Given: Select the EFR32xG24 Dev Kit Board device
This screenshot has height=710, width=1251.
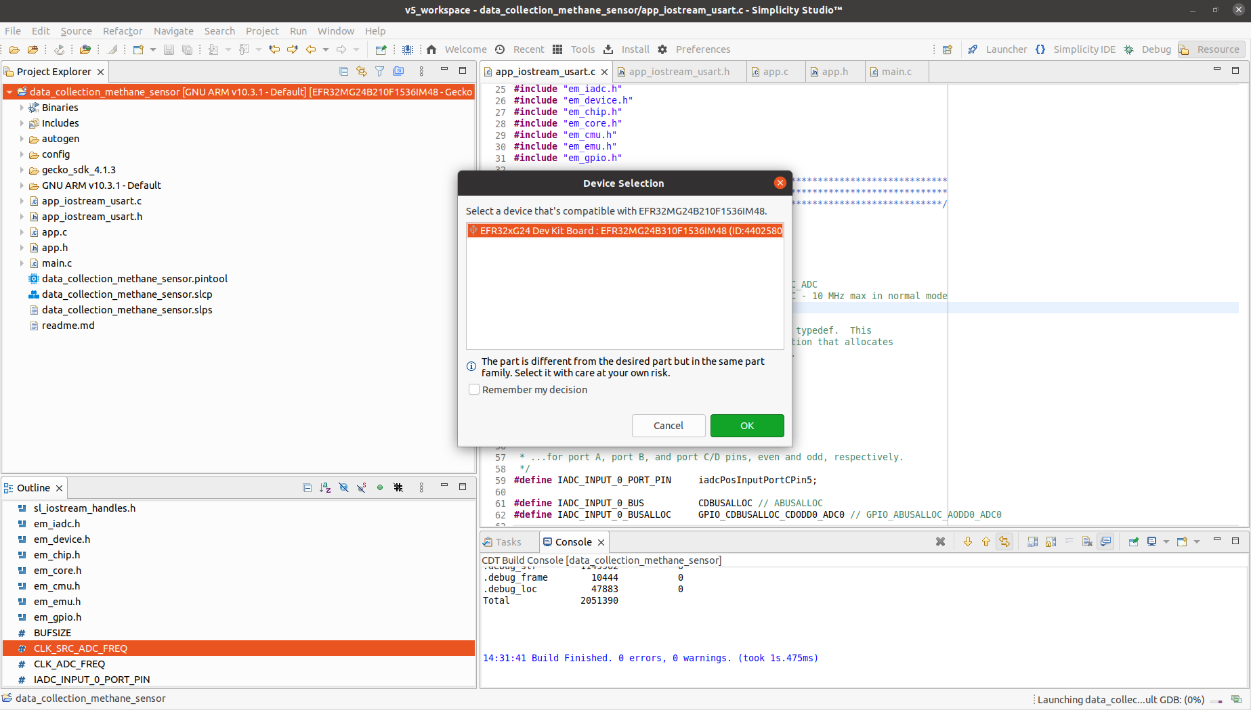Looking at the screenshot, I should pyautogui.click(x=624, y=231).
